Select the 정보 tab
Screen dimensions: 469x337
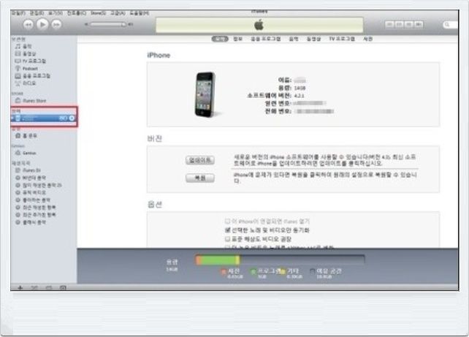click(x=238, y=39)
